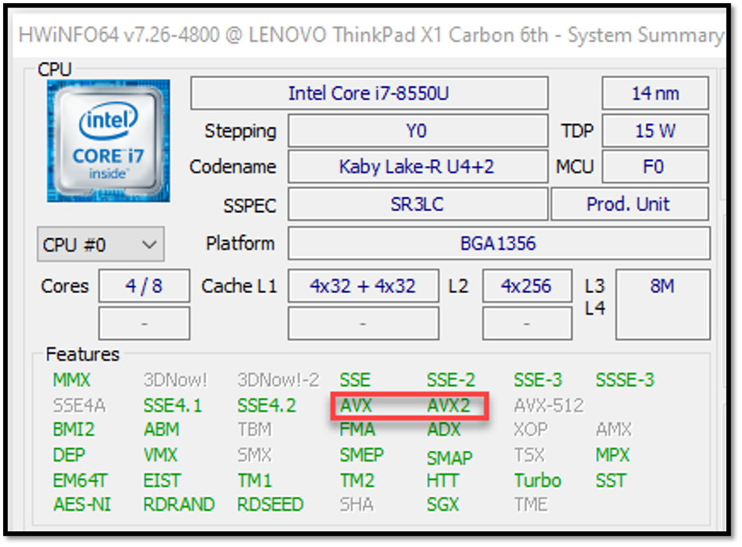
Task: Click the Prod. Unit field
Action: [x=630, y=205]
